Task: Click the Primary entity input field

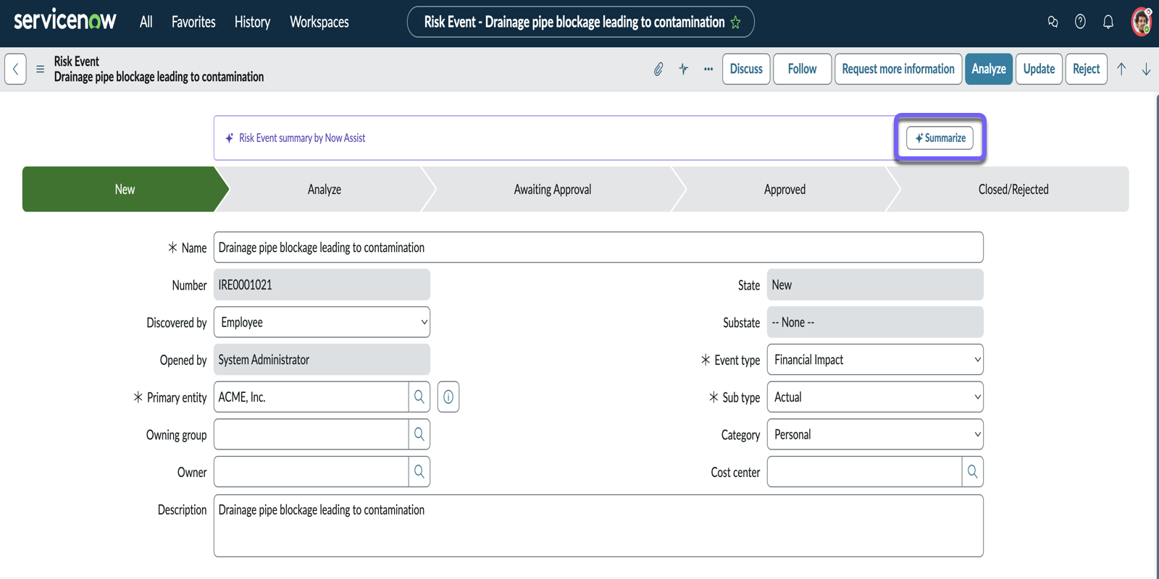Action: click(311, 397)
